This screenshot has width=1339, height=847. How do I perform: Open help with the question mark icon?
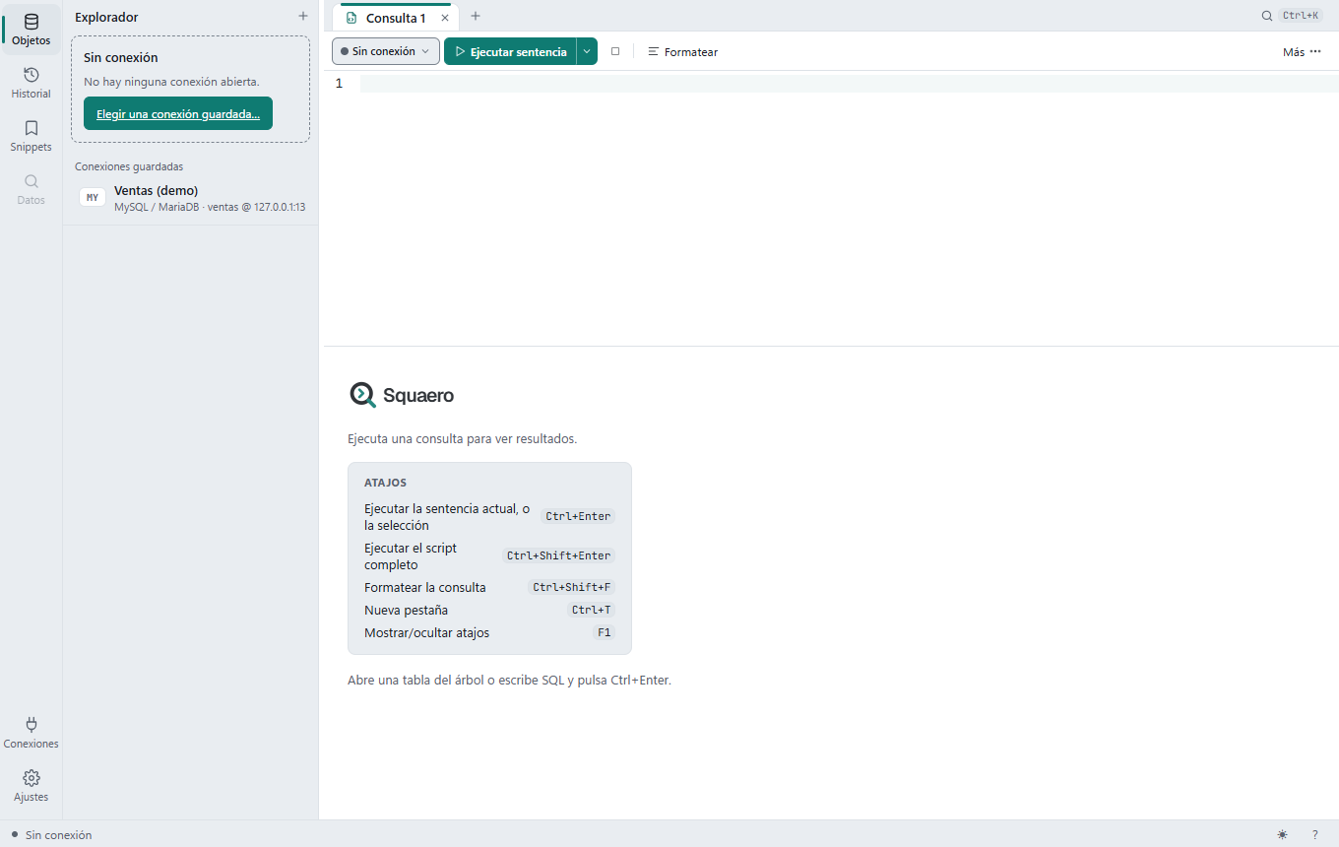tap(1314, 834)
